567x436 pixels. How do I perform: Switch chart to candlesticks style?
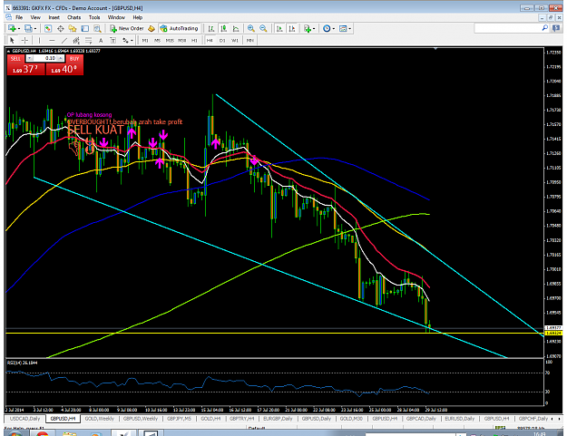[223, 28]
